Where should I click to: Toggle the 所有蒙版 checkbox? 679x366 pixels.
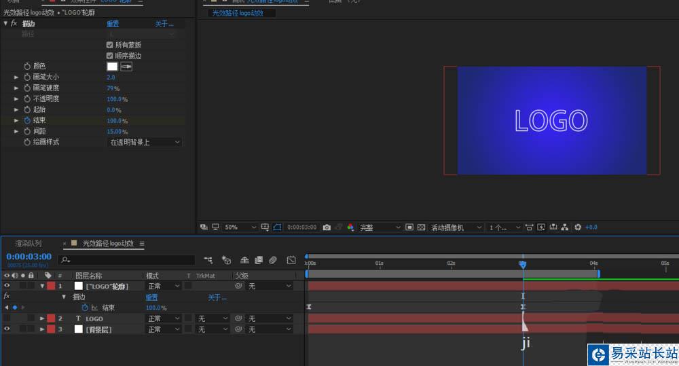tap(109, 45)
